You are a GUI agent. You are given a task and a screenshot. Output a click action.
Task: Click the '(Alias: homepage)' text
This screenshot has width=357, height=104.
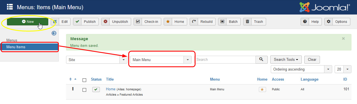129,90
